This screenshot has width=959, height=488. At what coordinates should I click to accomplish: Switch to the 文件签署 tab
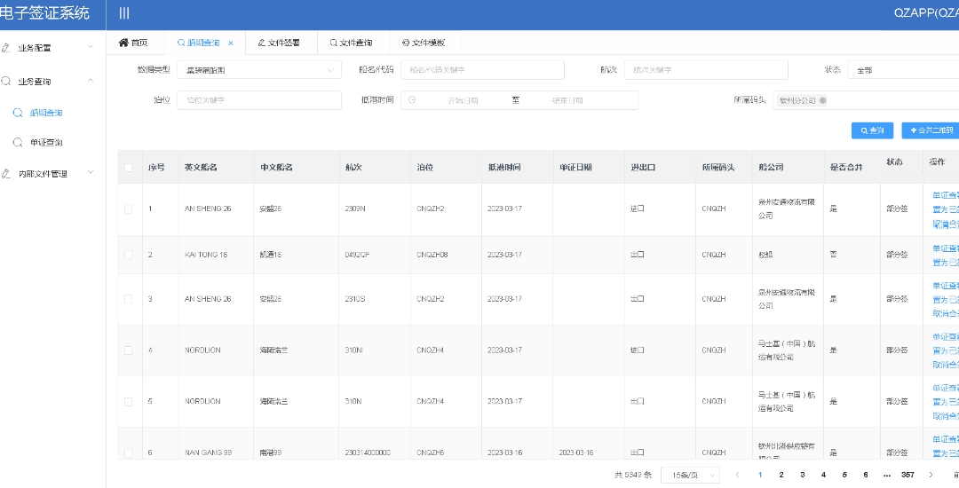[279, 43]
